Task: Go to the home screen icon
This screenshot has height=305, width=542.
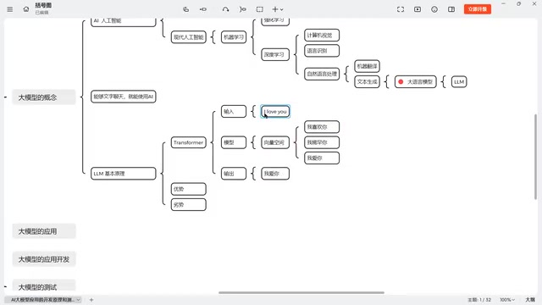Action: tap(26, 9)
